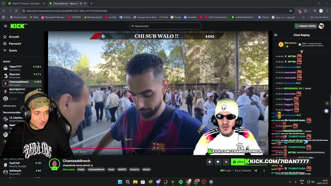Open Windows taskbar search

(127, 182)
